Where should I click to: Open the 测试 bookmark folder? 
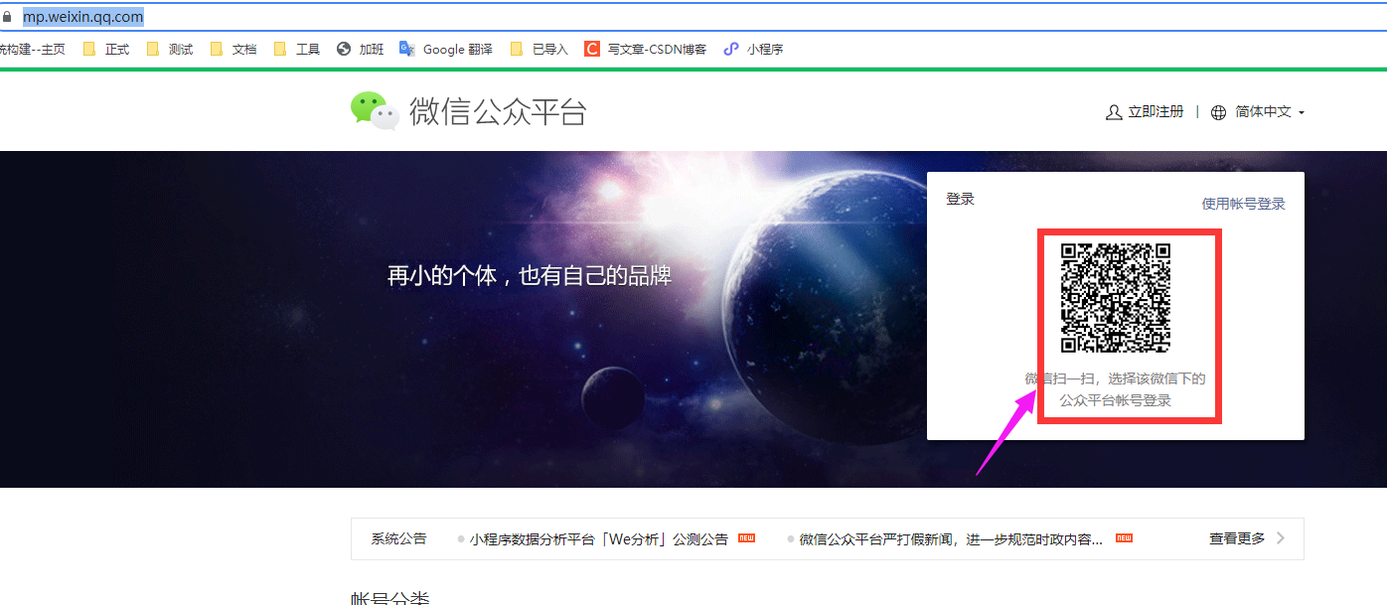click(170, 49)
